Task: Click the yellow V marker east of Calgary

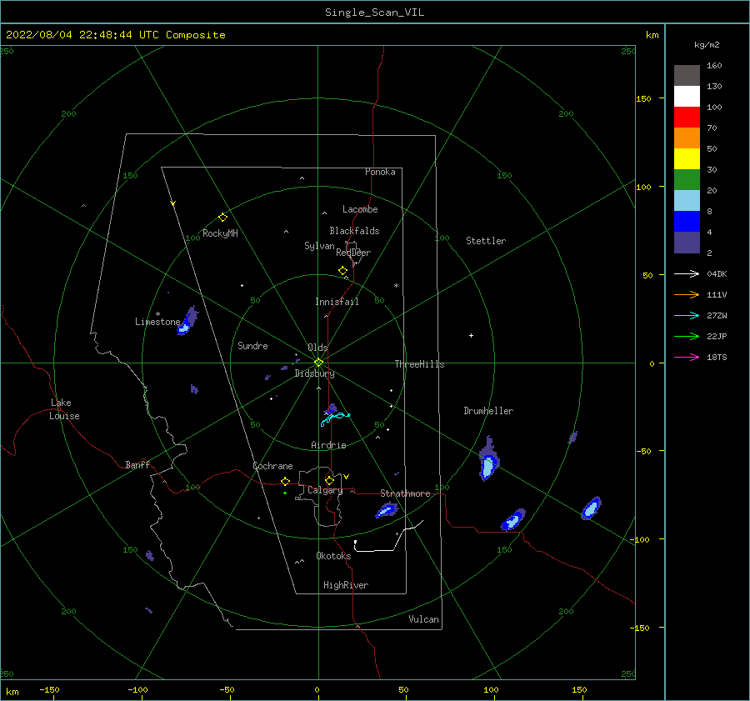Action: point(346,477)
